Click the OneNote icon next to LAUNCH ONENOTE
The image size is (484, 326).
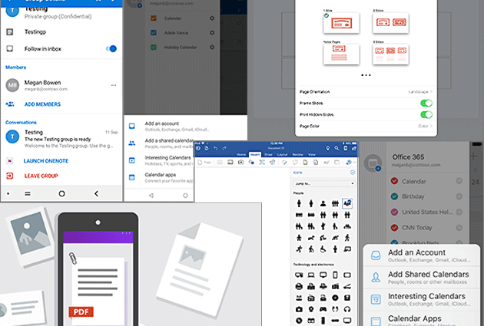point(10,161)
